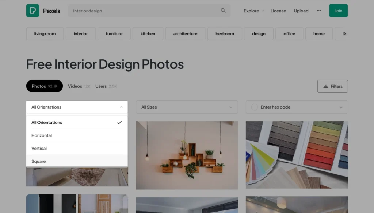Click the color circle in hex field
Screen dimensions: 374x213
point(255,107)
